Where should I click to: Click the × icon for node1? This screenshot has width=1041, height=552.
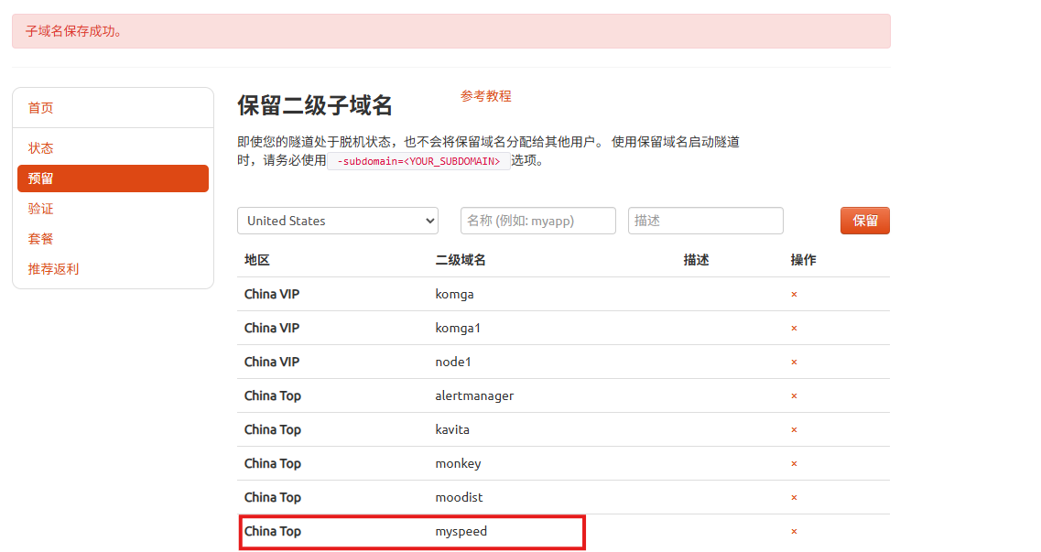(x=794, y=363)
